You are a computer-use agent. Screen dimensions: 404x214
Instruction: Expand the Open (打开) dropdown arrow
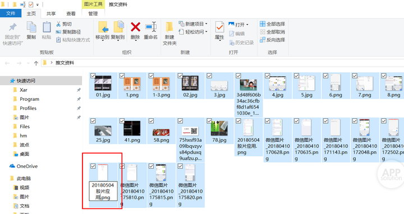[247, 25]
